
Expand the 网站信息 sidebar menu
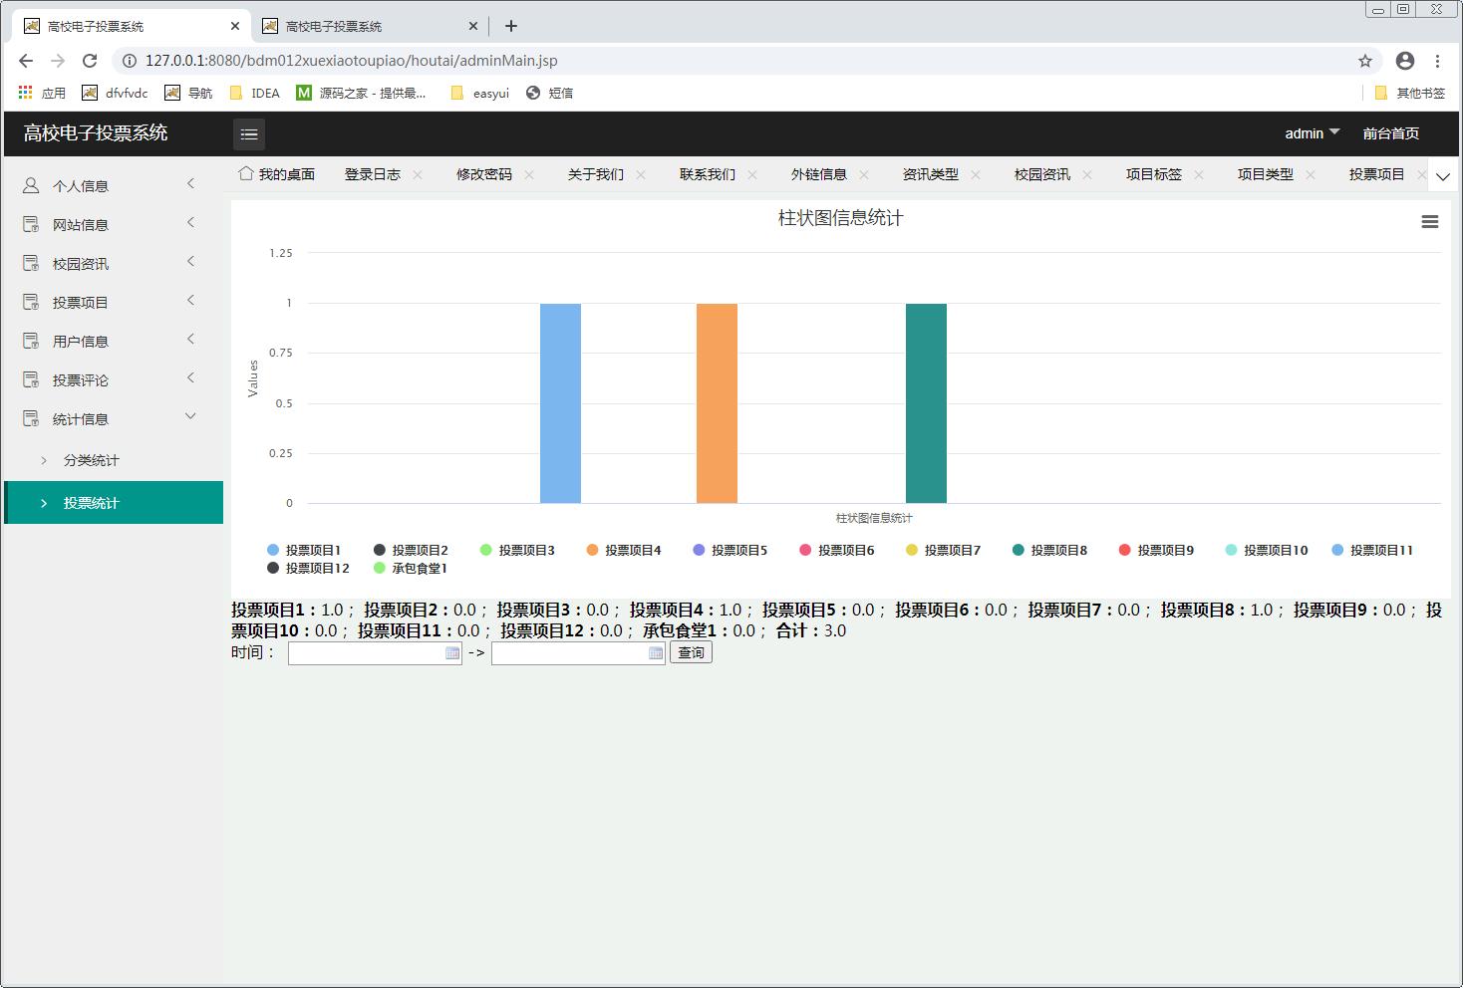(x=190, y=222)
